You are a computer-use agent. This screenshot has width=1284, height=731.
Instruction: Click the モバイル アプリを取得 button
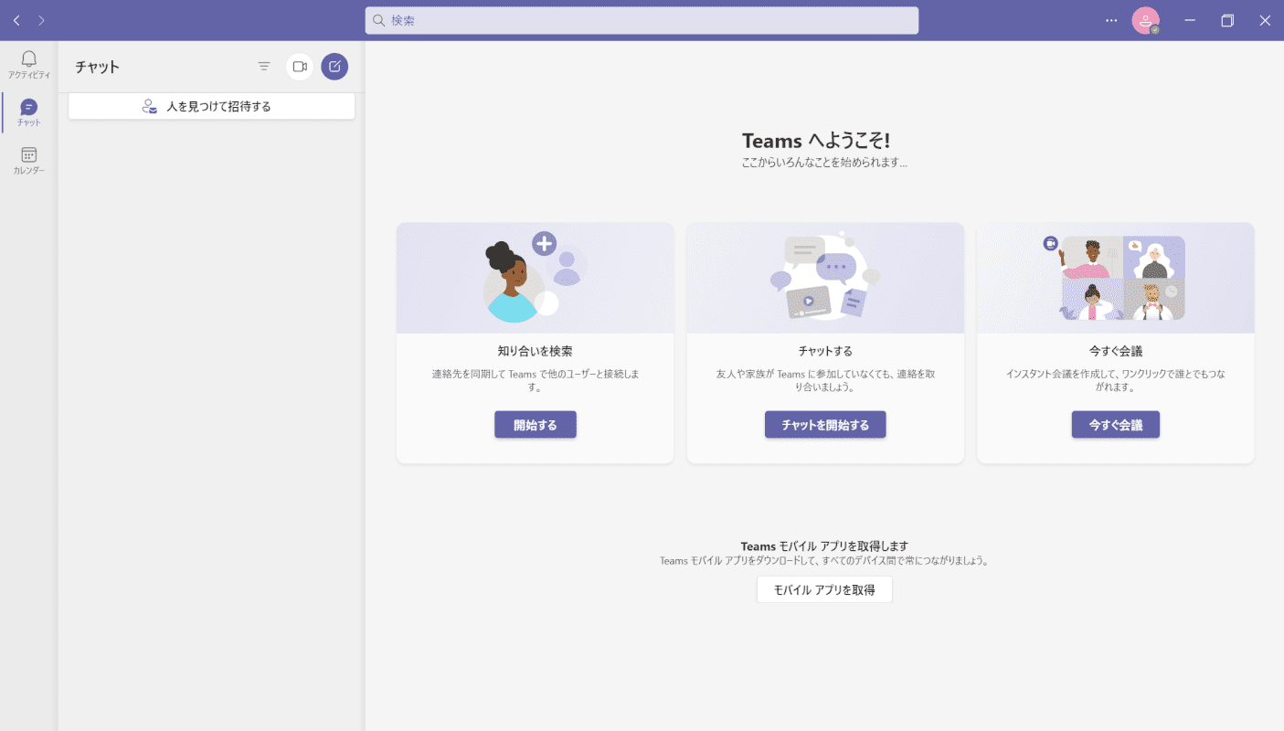[824, 589]
